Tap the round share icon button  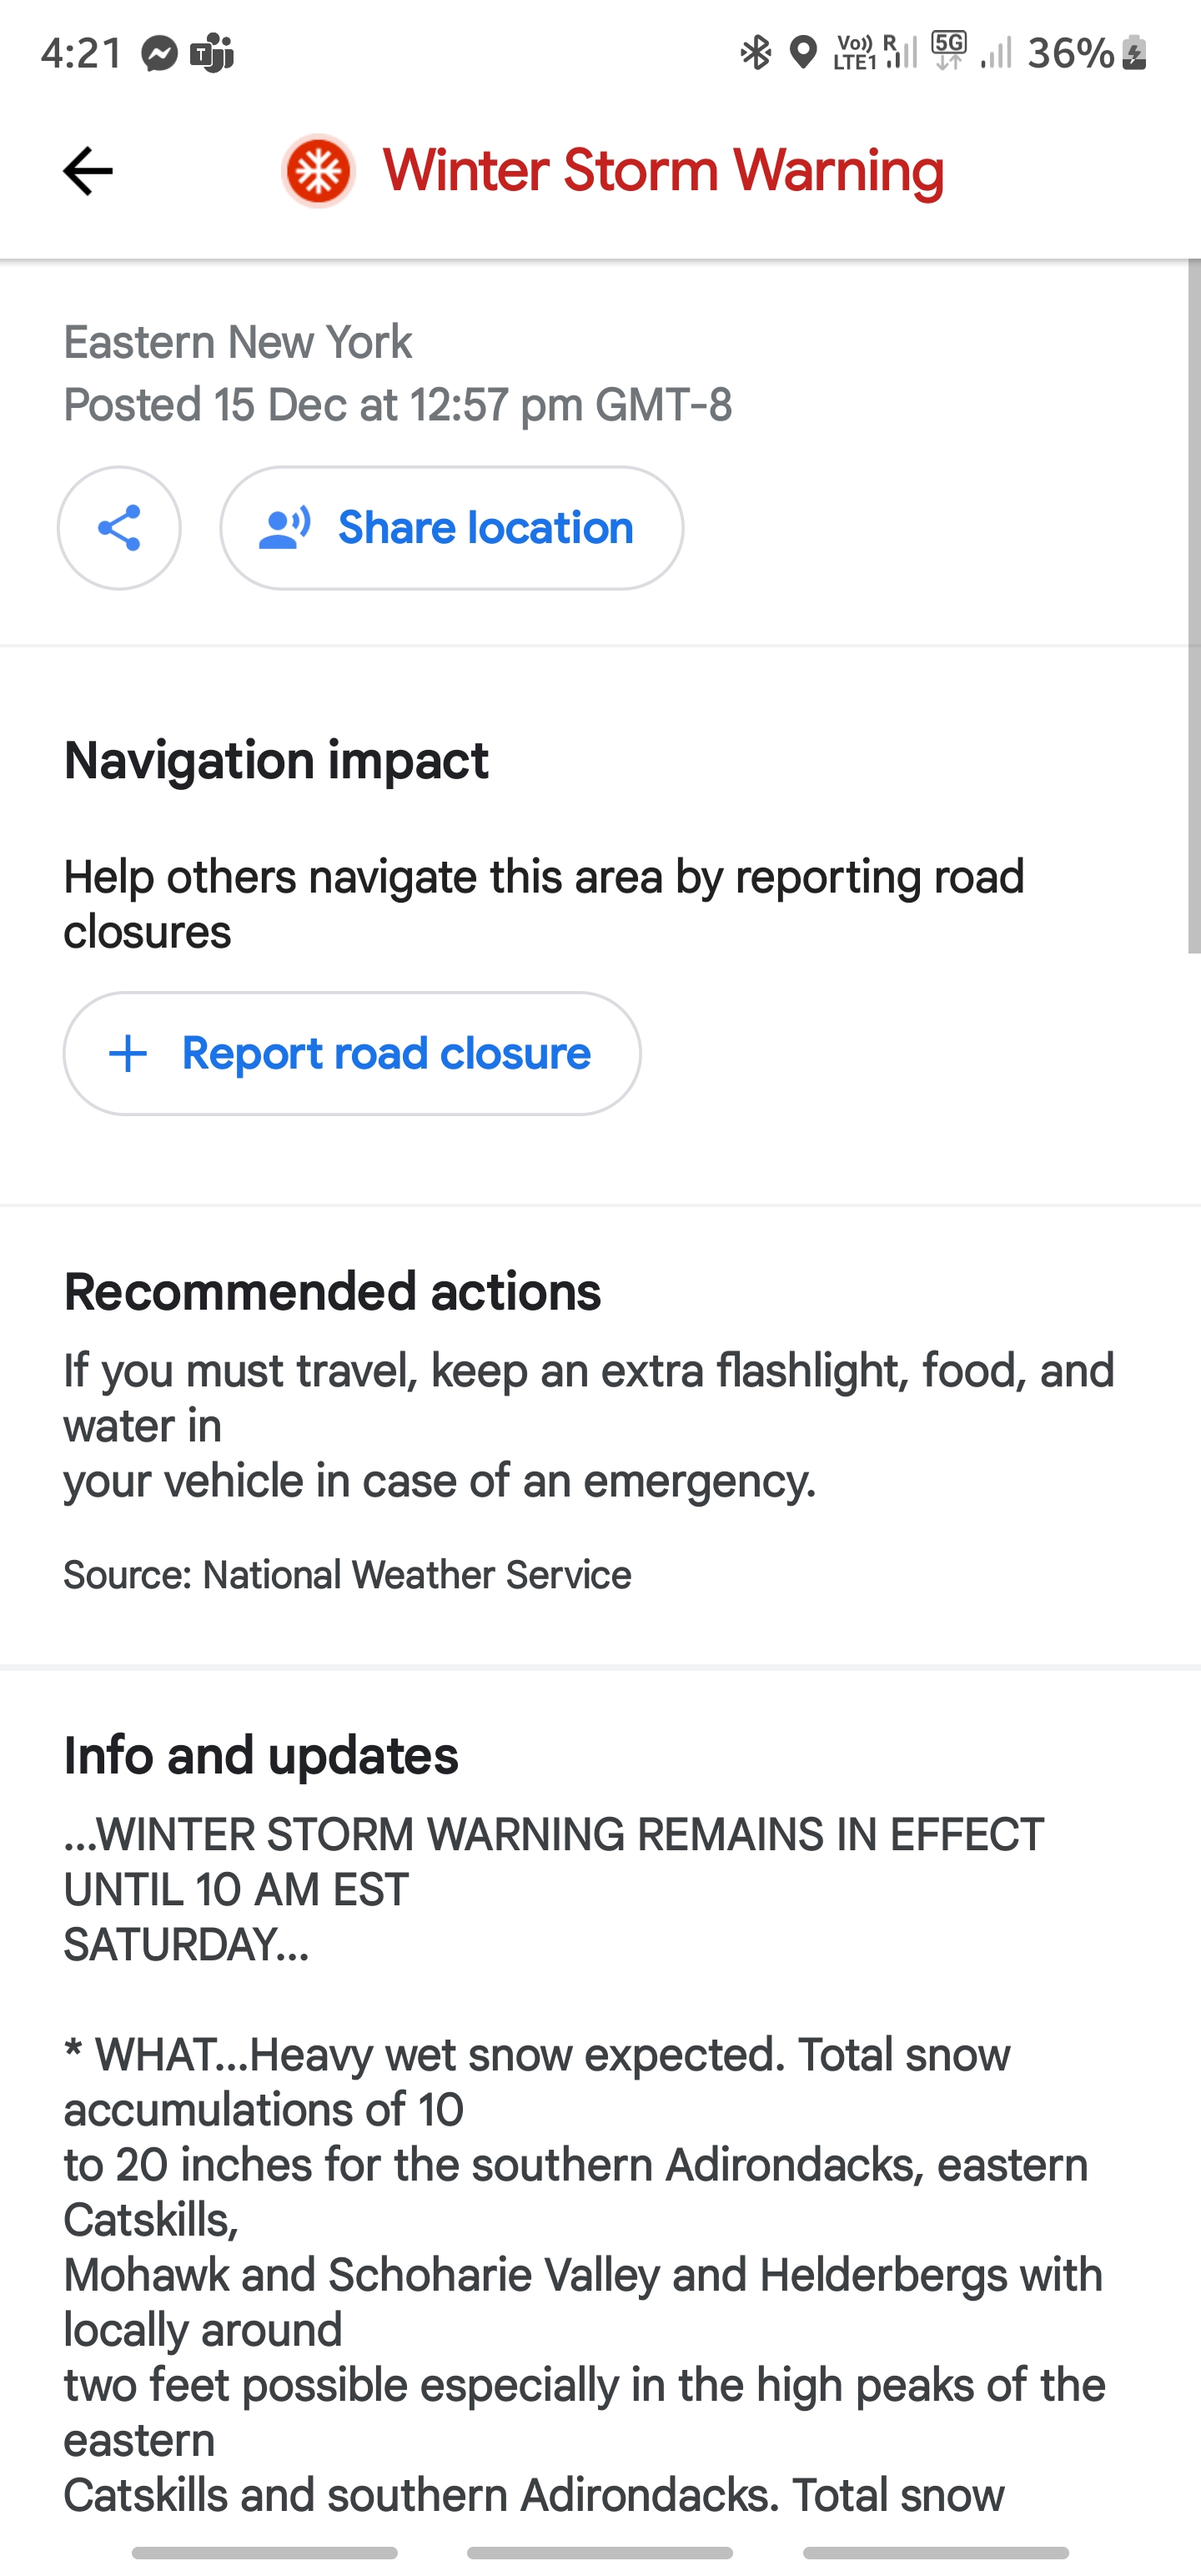pos(119,528)
